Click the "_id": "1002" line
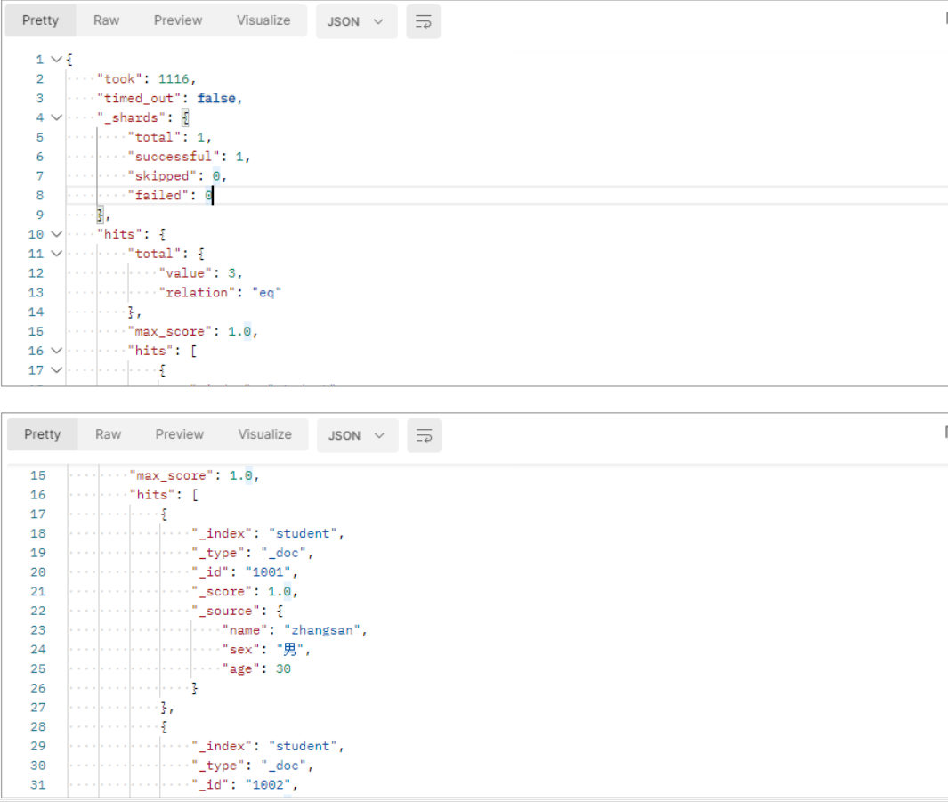 click(245, 784)
